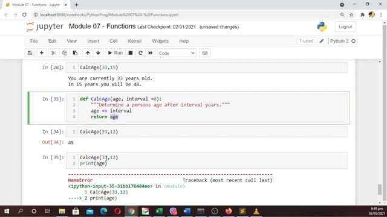The height and width of the screenshot is (217, 387).
Task: Click the Trusted notebook indicator
Action: point(306,41)
